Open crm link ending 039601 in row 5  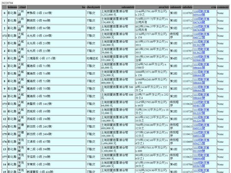coord(201,59)
